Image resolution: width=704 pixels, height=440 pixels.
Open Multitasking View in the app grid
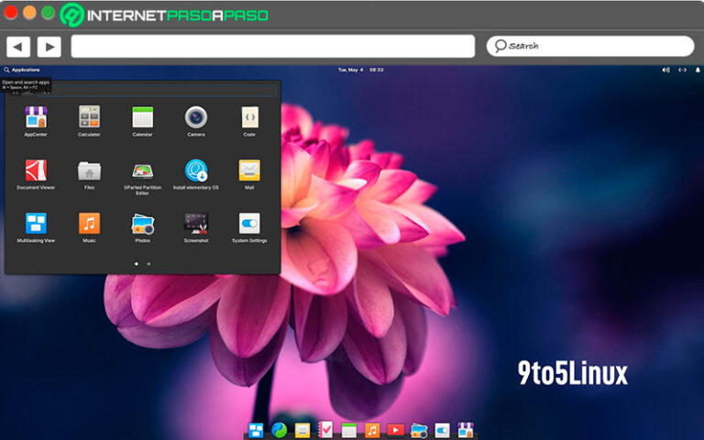[x=36, y=225]
